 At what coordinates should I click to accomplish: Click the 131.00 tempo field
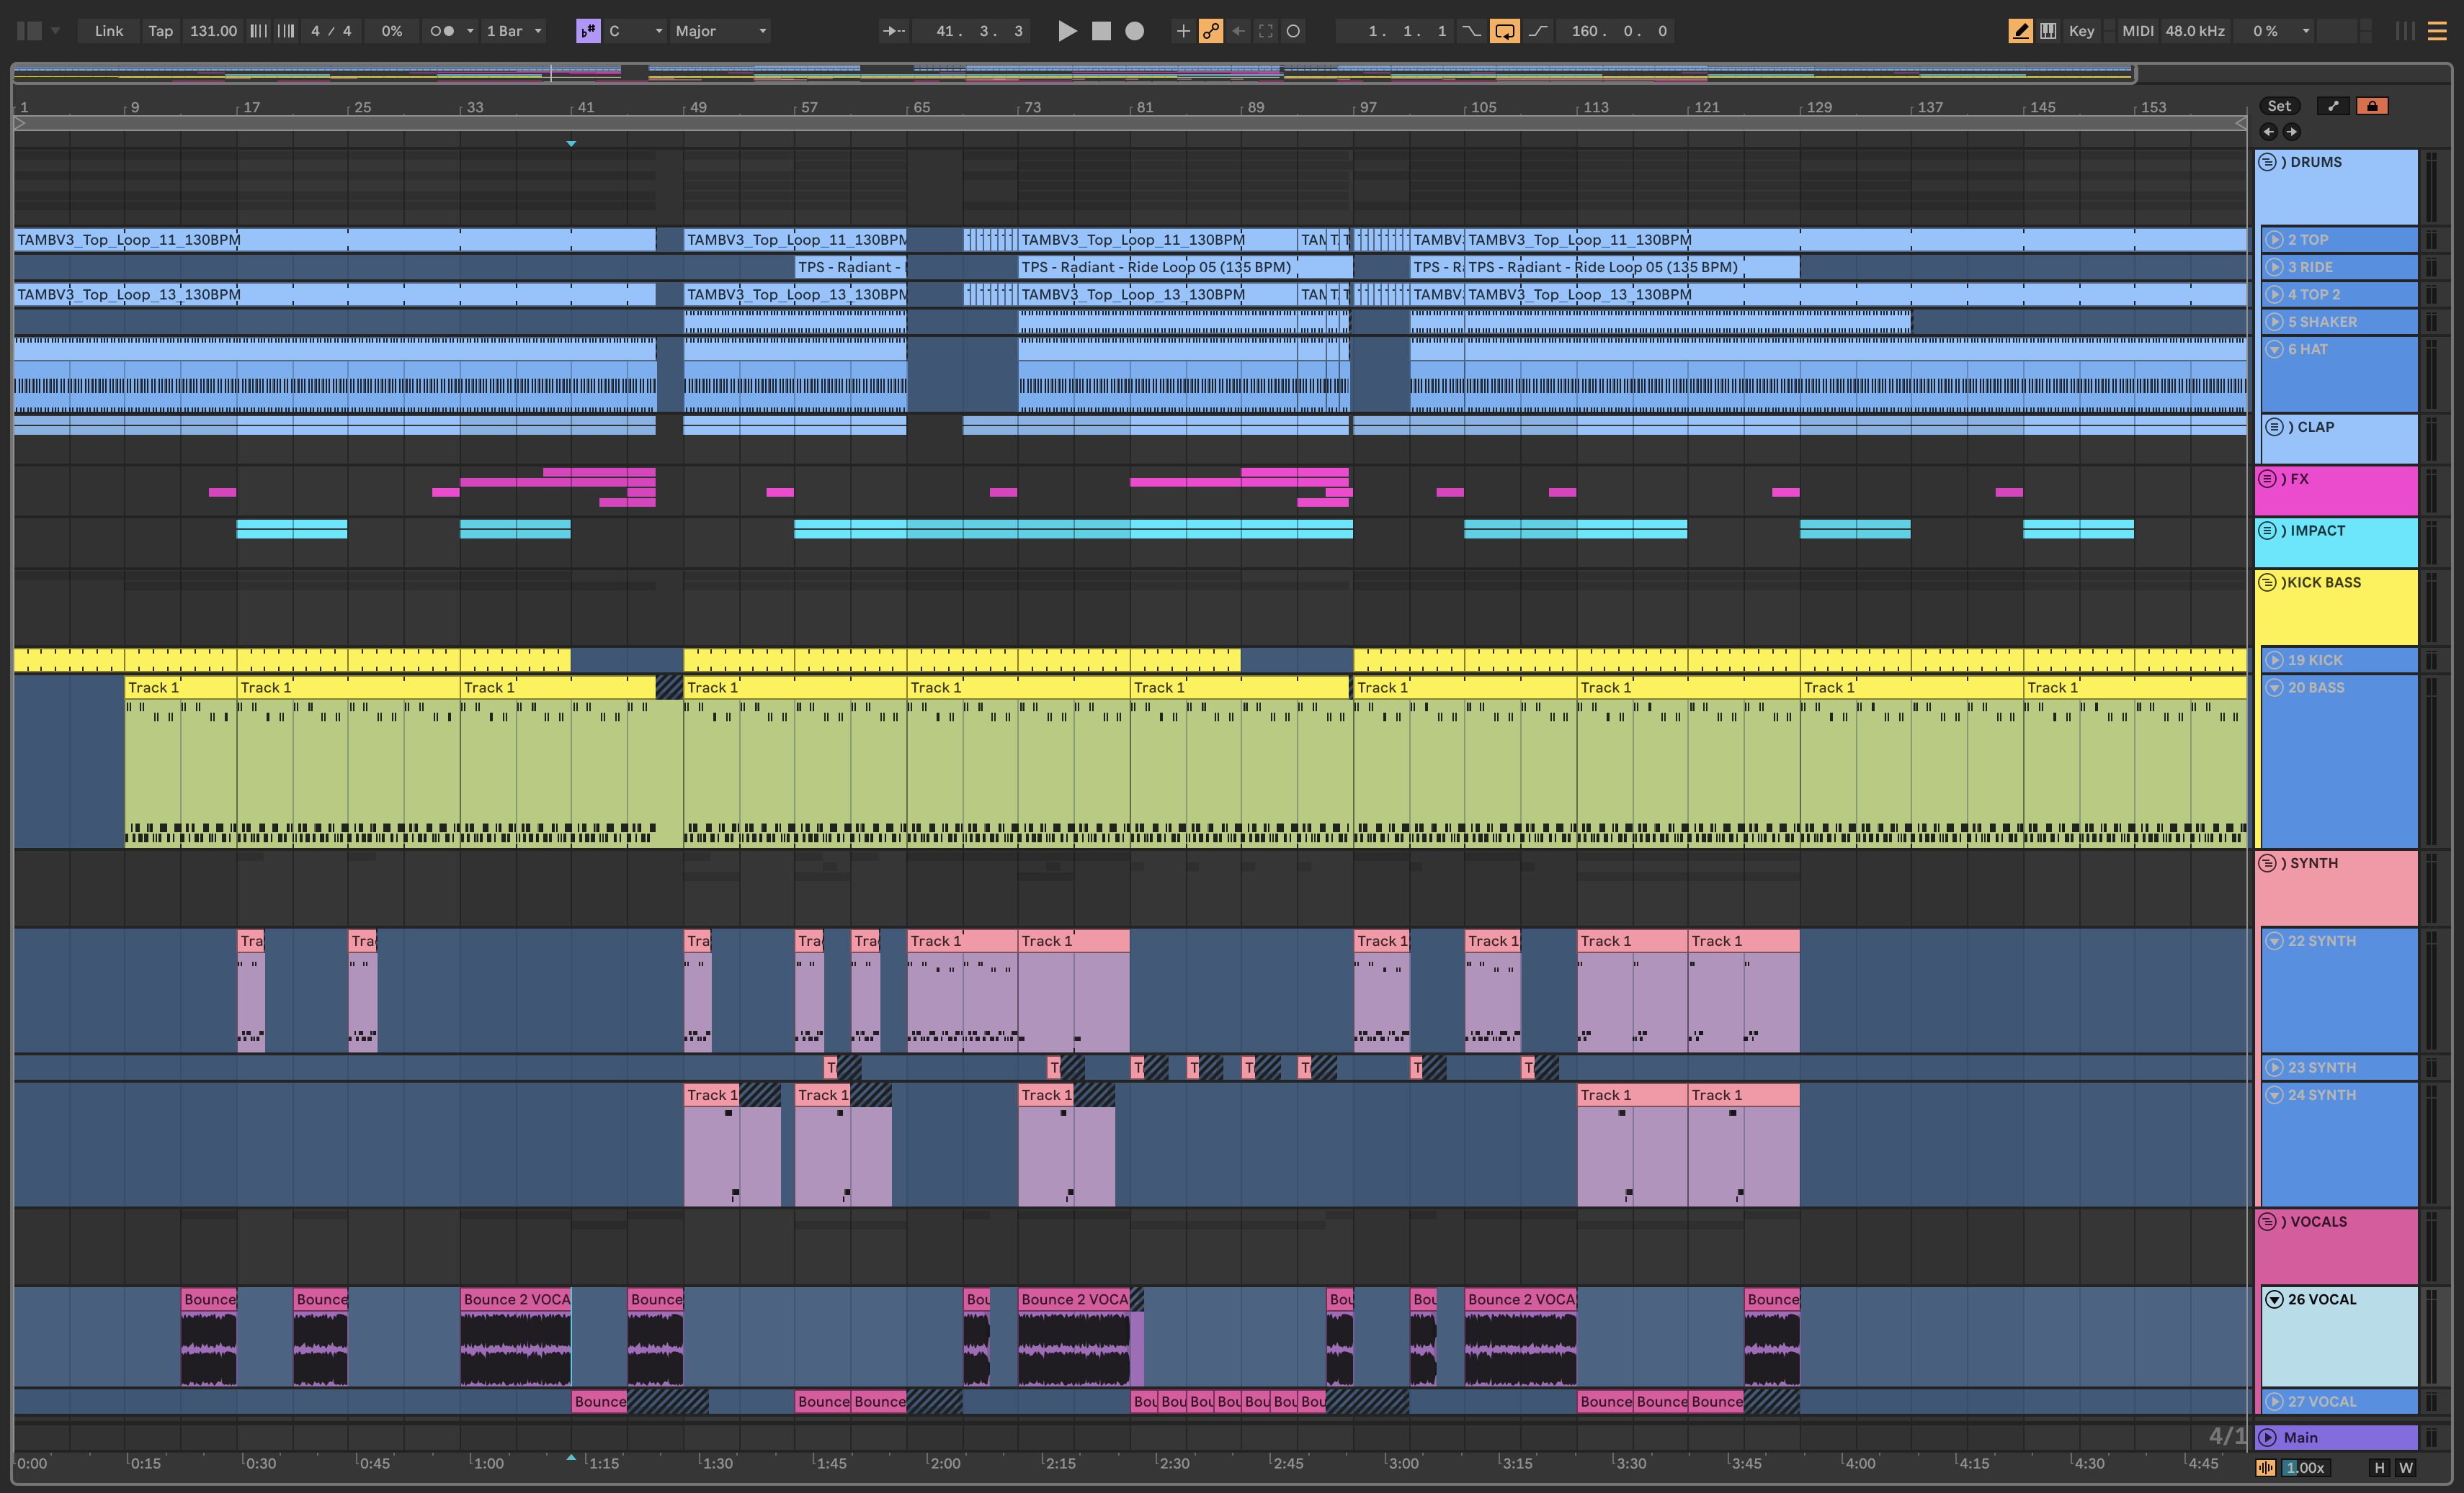(x=213, y=31)
